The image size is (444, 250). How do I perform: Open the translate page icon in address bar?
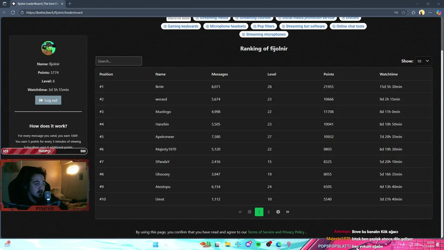coord(396,12)
